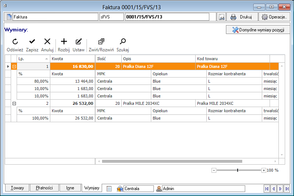
Task: Click the document icon beside Faktura field
Action: pos(9,17)
